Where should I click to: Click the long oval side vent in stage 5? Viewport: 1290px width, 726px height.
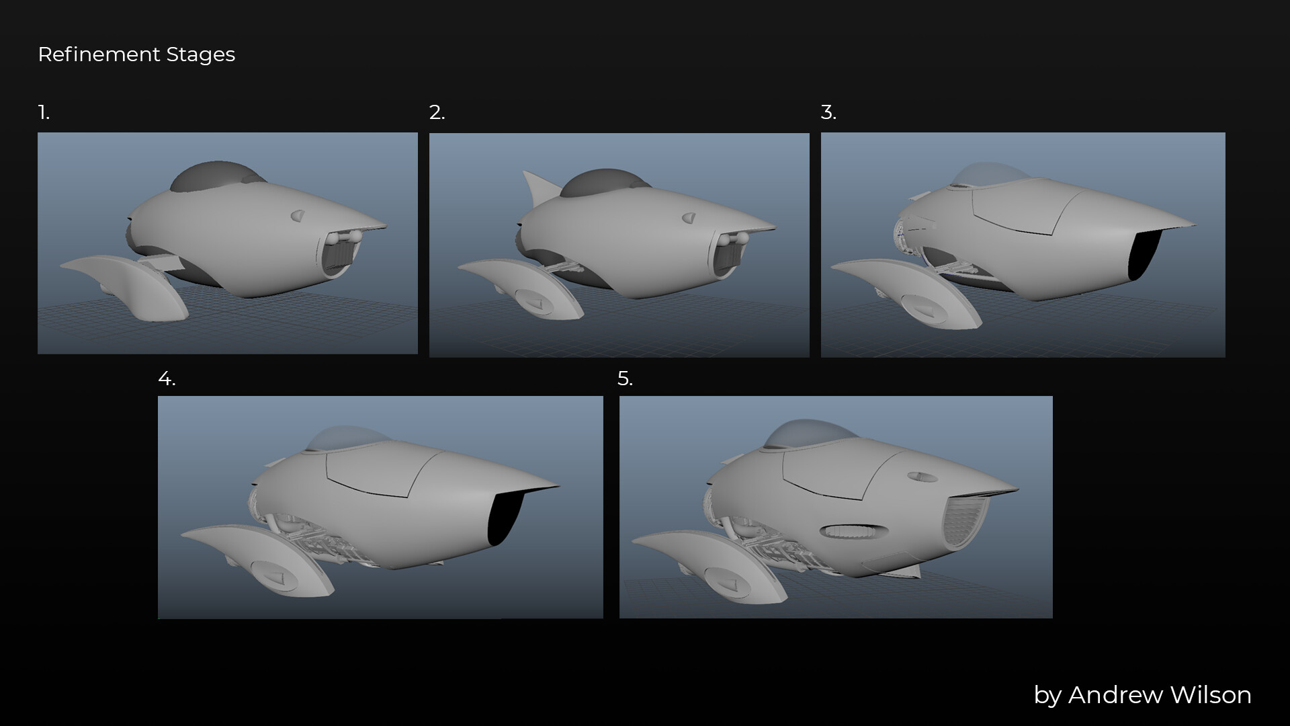tap(853, 531)
